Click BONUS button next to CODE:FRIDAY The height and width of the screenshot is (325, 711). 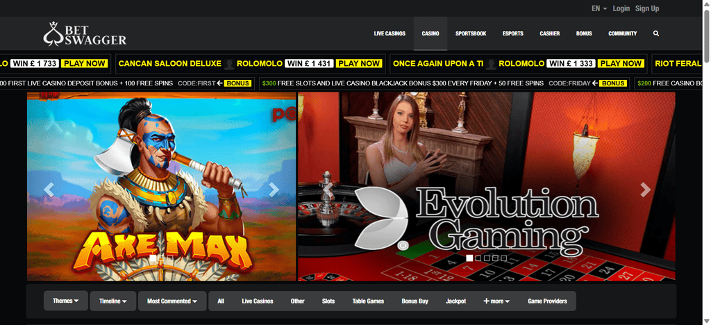(613, 83)
